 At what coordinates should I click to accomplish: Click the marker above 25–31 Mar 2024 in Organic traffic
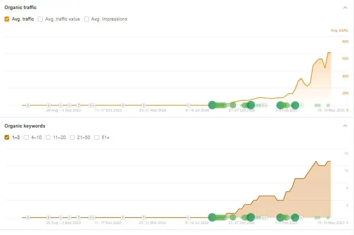pyautogui.click(x=144, y=105)
